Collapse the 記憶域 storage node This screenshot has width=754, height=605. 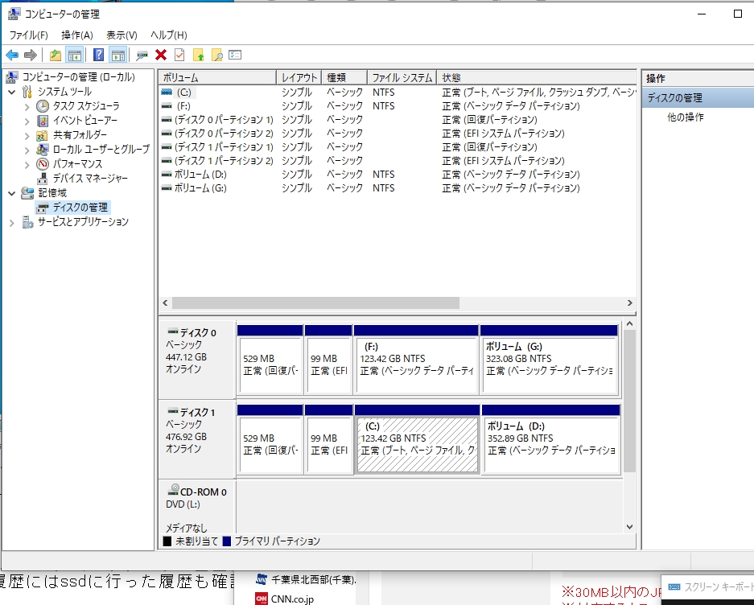(x=12, y=193)
